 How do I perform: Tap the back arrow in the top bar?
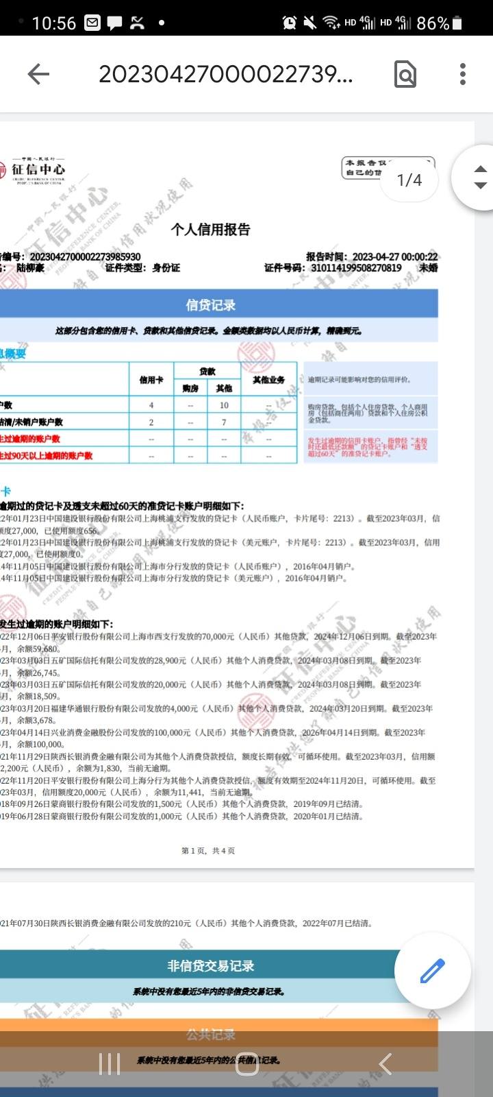tap(38, 74)
